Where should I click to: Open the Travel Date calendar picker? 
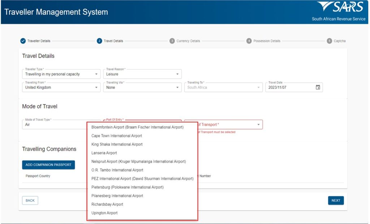318,87
